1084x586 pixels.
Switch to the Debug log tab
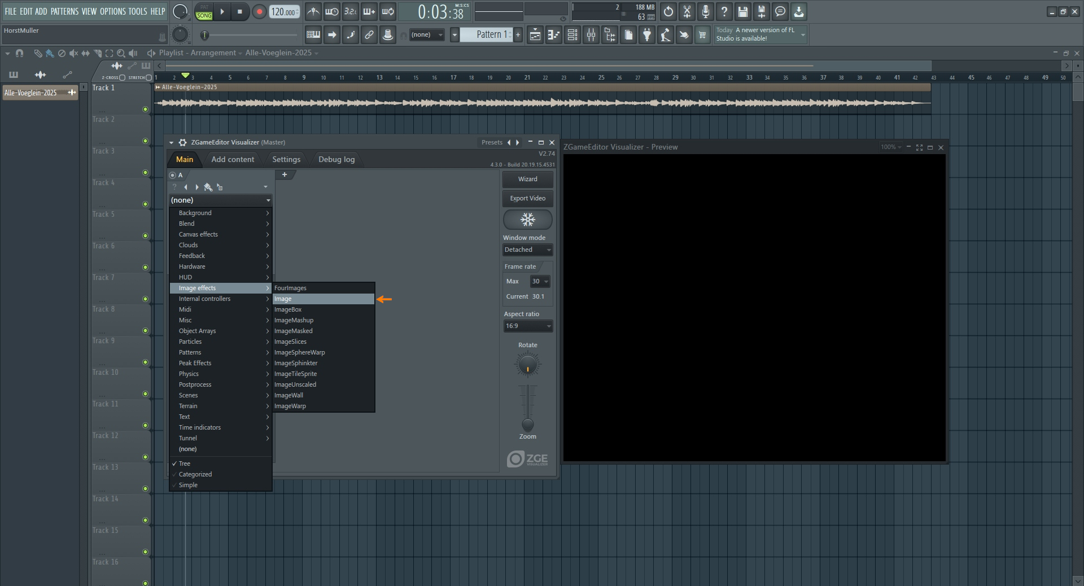[336, 159]
